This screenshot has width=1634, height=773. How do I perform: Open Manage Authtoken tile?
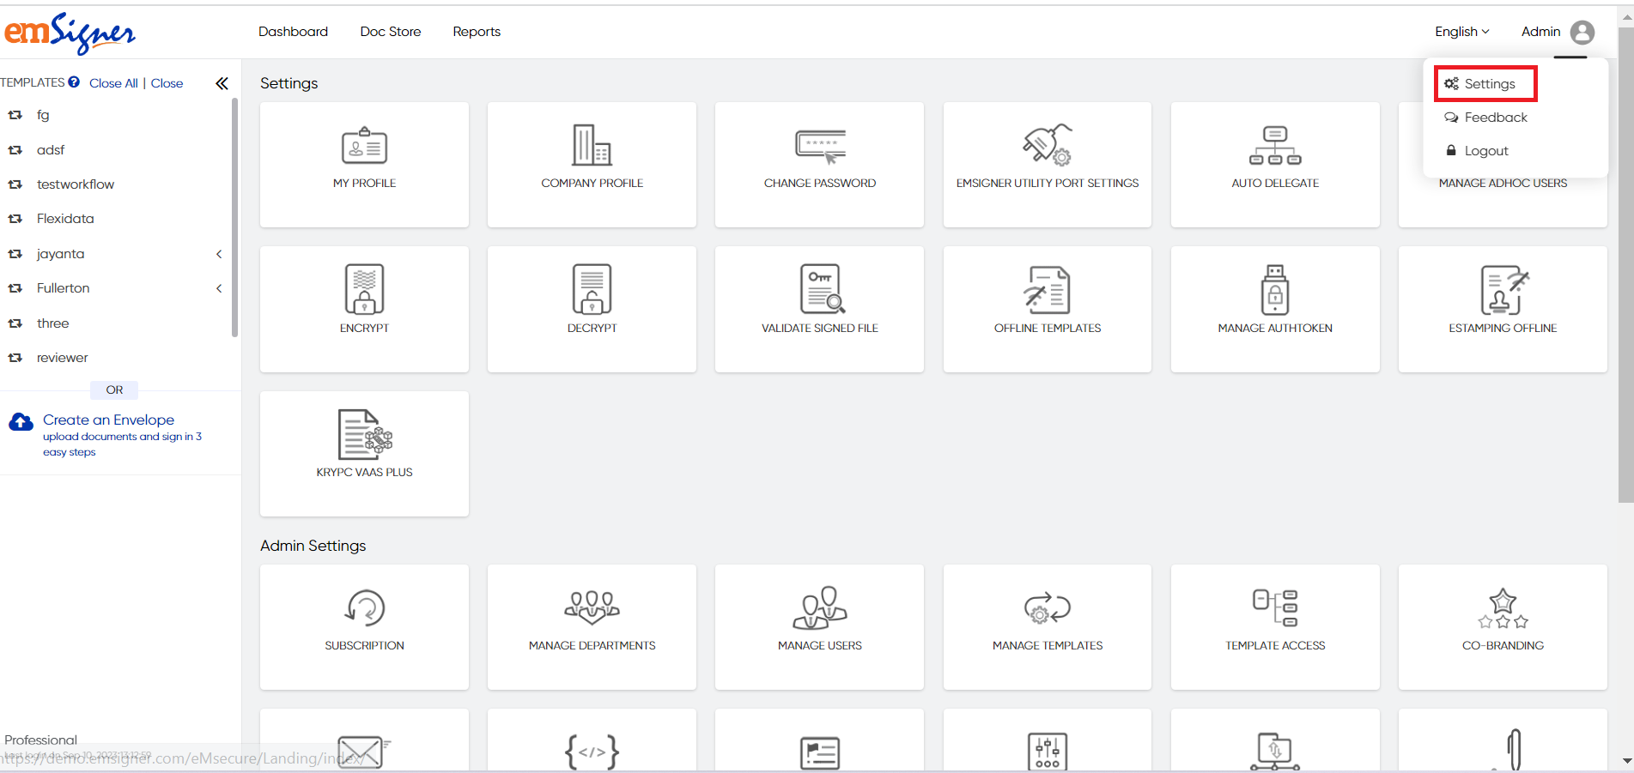pos(1274,290)
